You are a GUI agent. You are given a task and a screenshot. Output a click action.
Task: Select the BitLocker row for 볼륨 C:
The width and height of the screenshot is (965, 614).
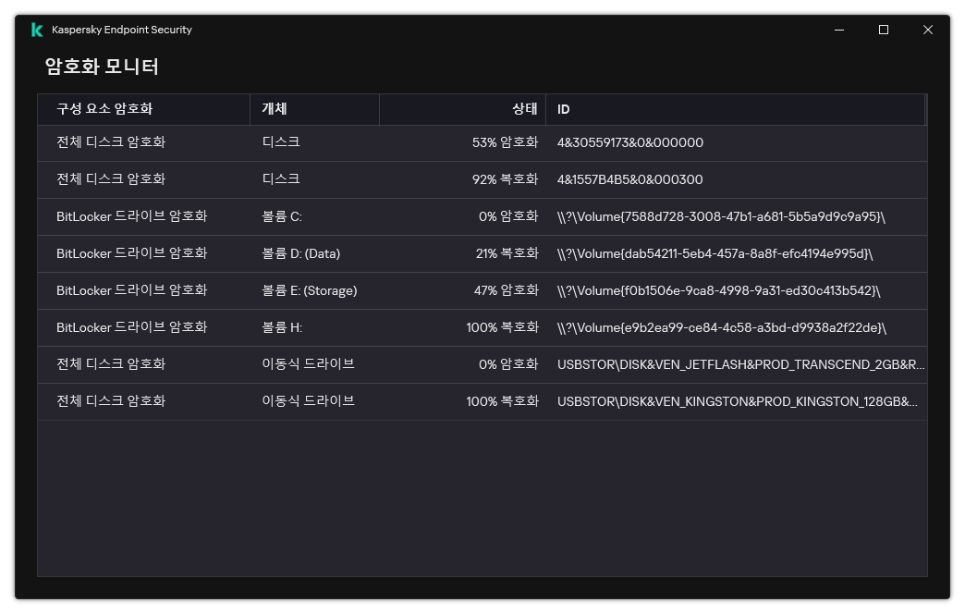(x=370, y=216)
